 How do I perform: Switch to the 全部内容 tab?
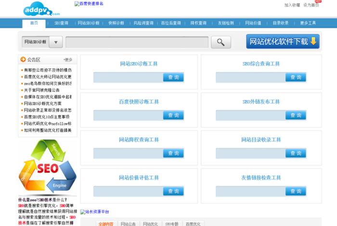click(x=106, y=224)
